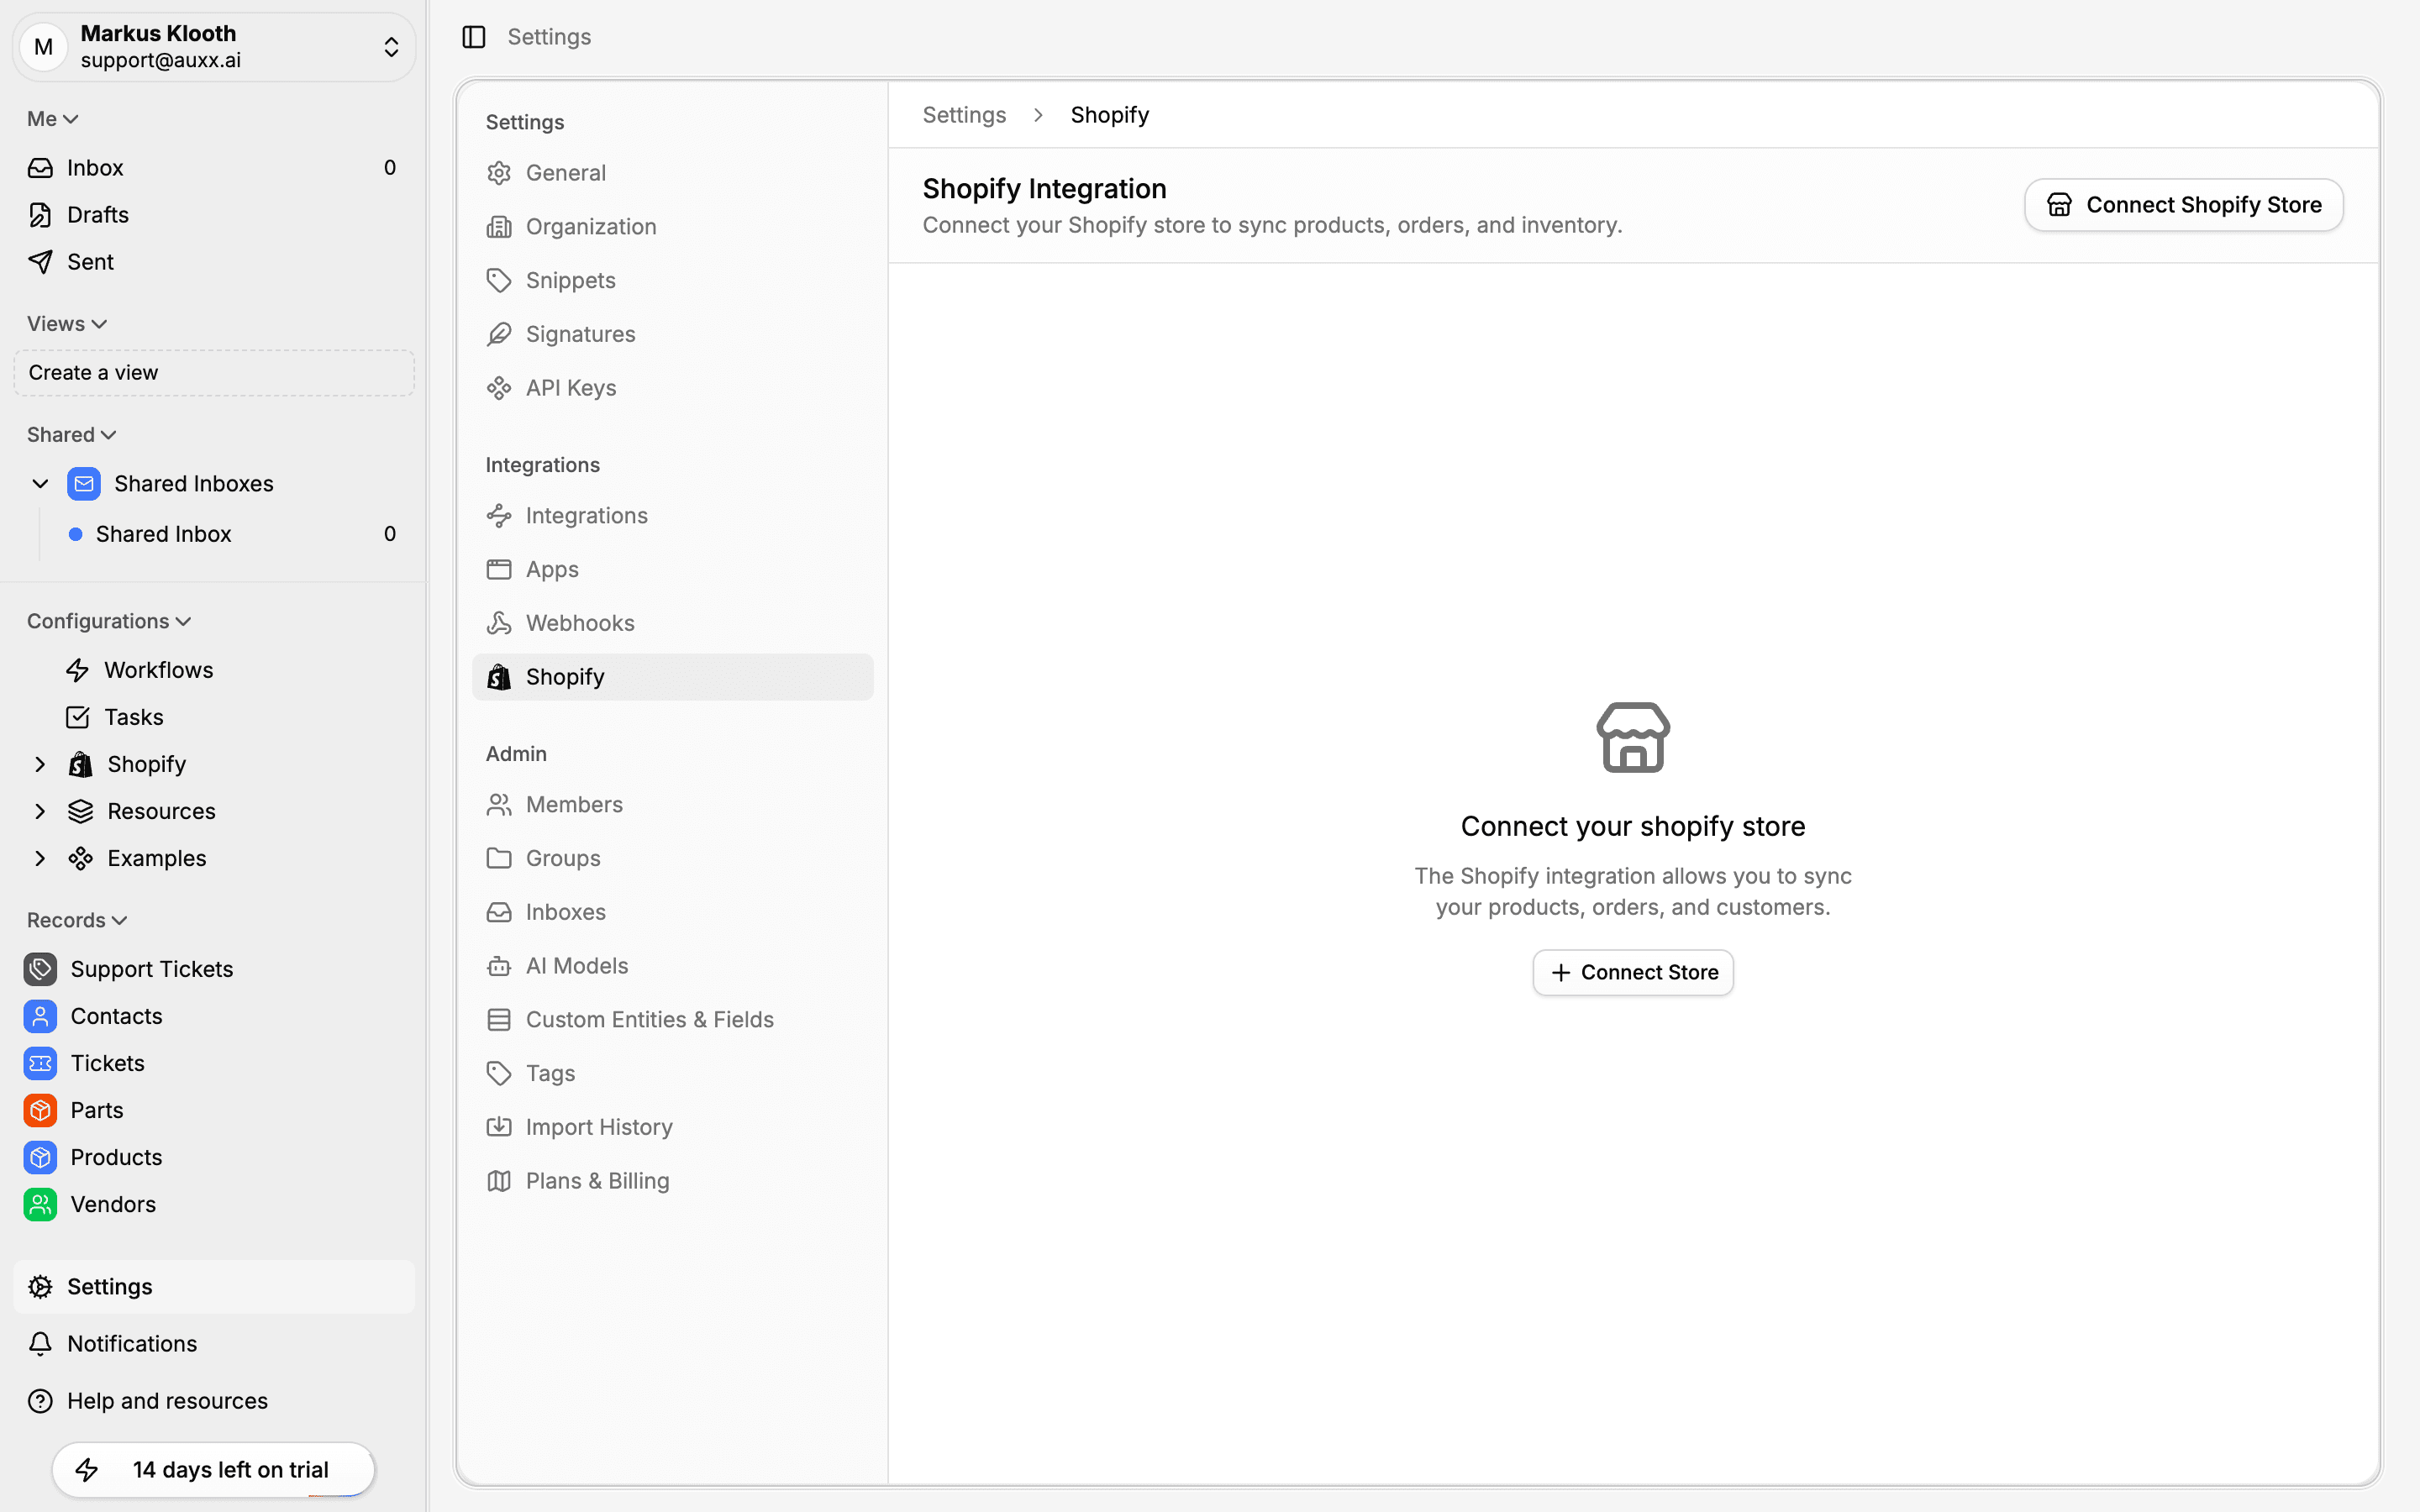Click the Webhooks icon
Screen dimensions: 2420x1512
click(x=499, y=623)
